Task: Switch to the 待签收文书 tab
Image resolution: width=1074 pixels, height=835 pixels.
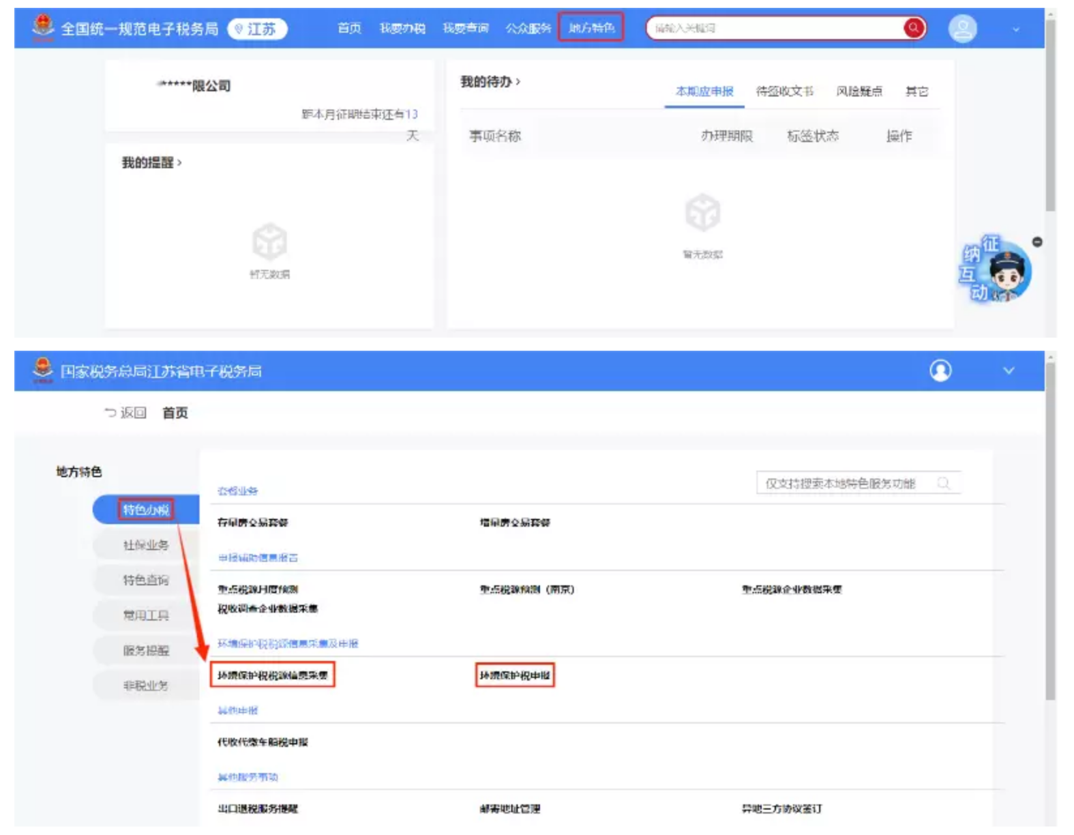Action: tap(785, 92)
